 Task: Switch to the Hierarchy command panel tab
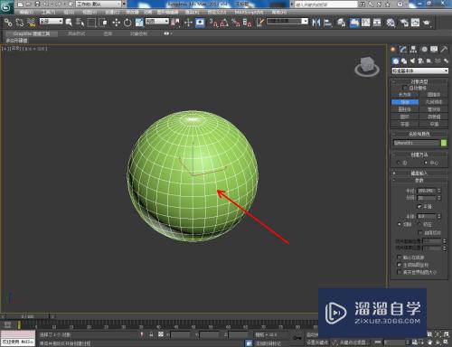pos(413,50)
